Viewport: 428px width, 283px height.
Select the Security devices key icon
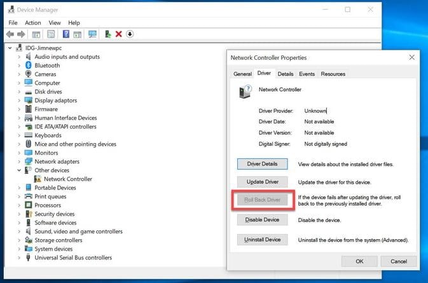tap(29, 214)
